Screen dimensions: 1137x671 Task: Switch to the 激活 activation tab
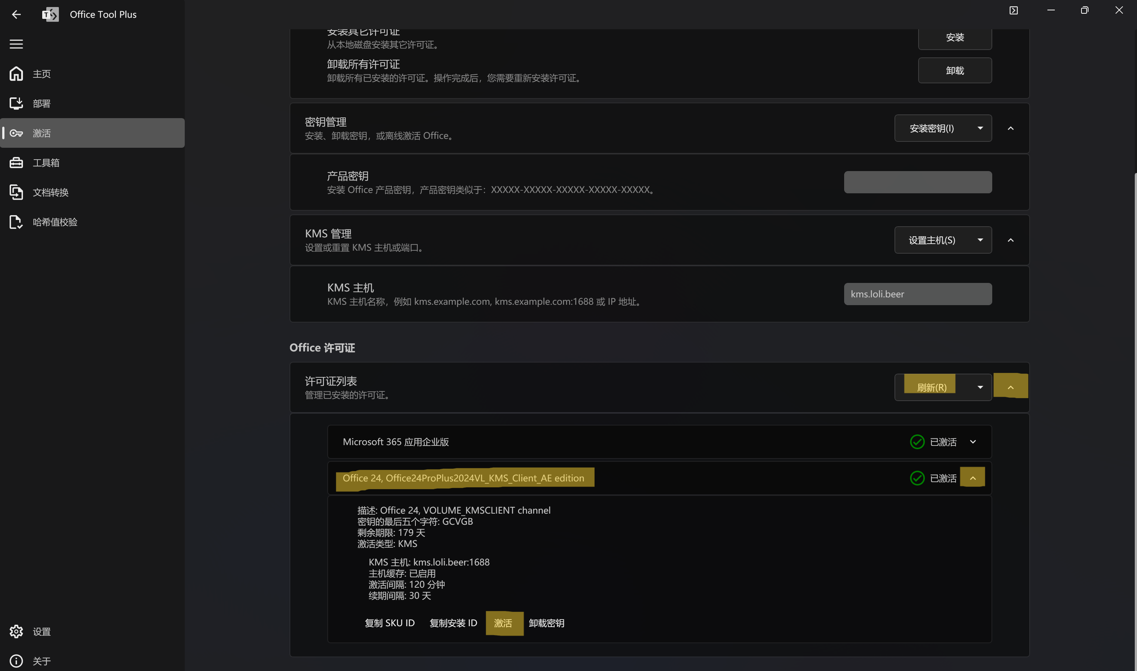coord(41,133)
